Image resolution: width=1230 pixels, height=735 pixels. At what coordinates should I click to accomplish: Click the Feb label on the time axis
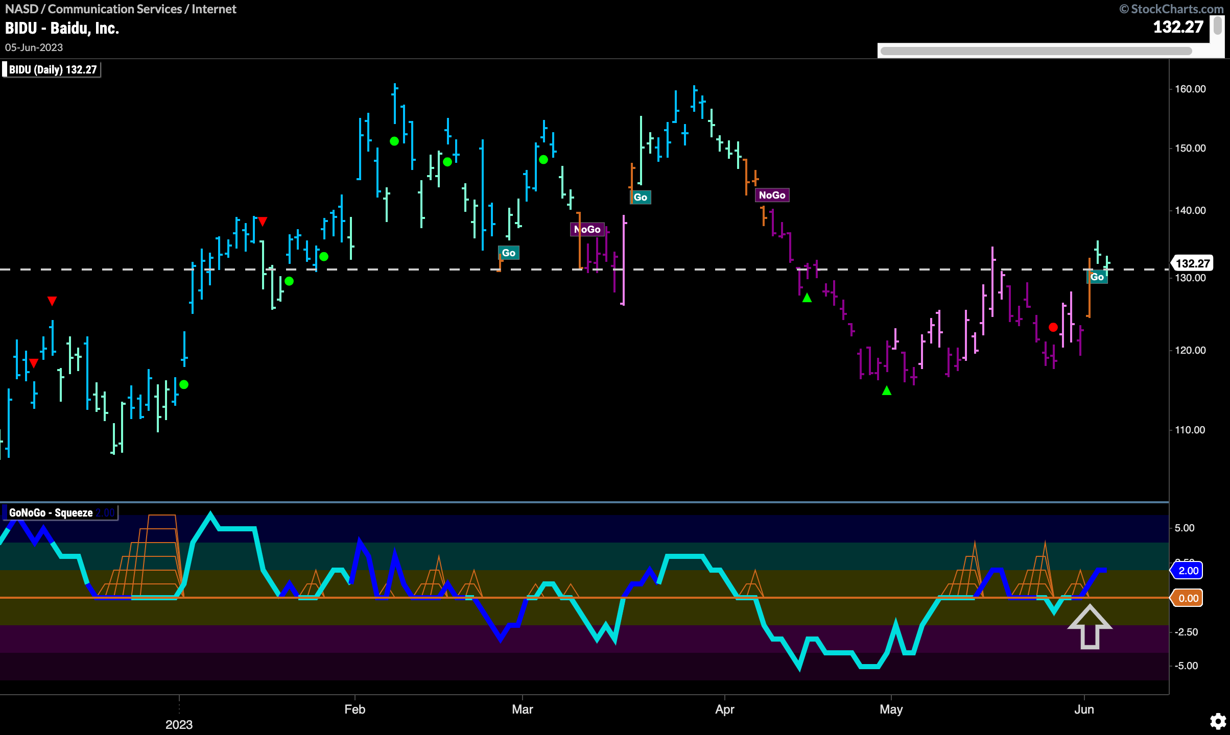354,709
